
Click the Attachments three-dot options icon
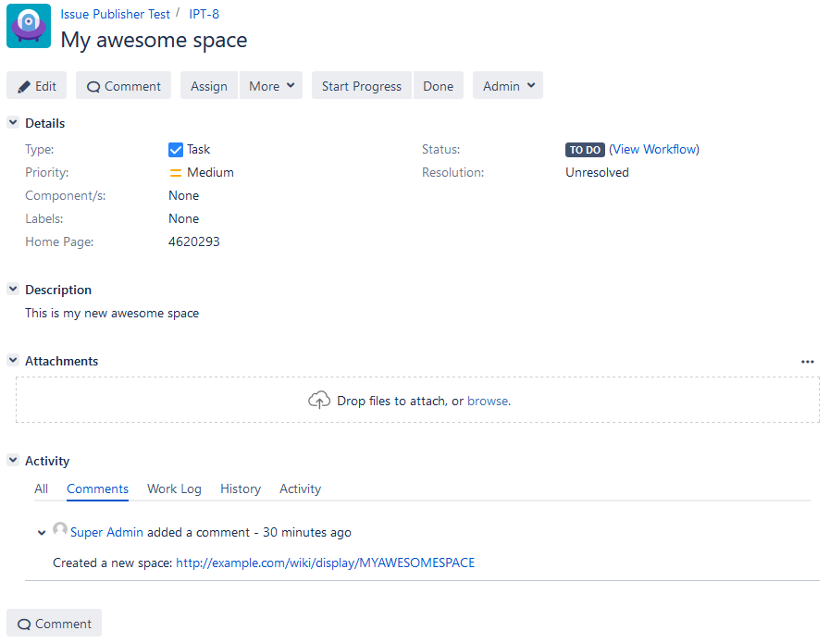808,362
